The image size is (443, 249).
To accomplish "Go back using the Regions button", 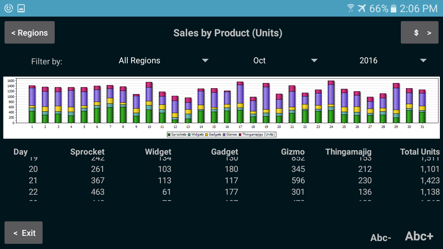I will 29,32.
